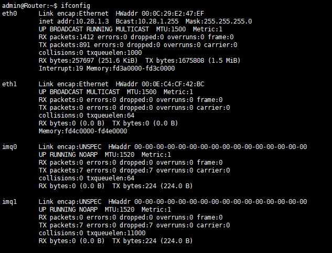332x253 pixels.
Task: Click imq0 MTU:1520 value
Action: click(120, 155)
